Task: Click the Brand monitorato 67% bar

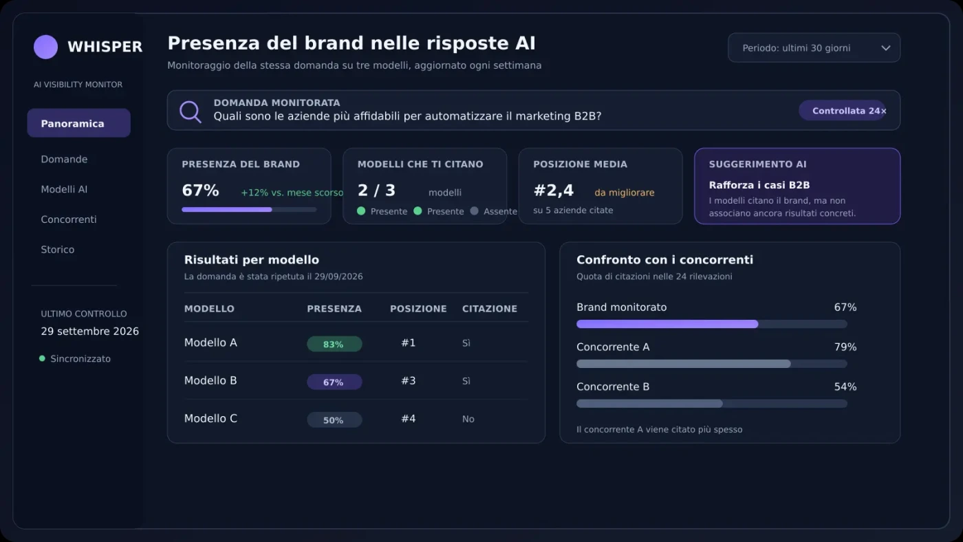Action: point(712,324)
